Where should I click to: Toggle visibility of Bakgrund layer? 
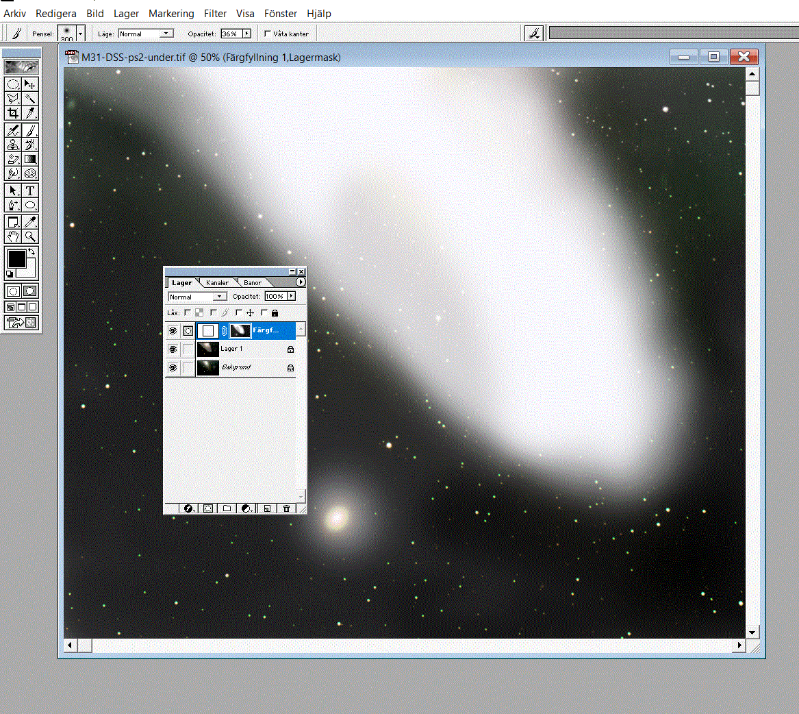[x=173, y=368]
